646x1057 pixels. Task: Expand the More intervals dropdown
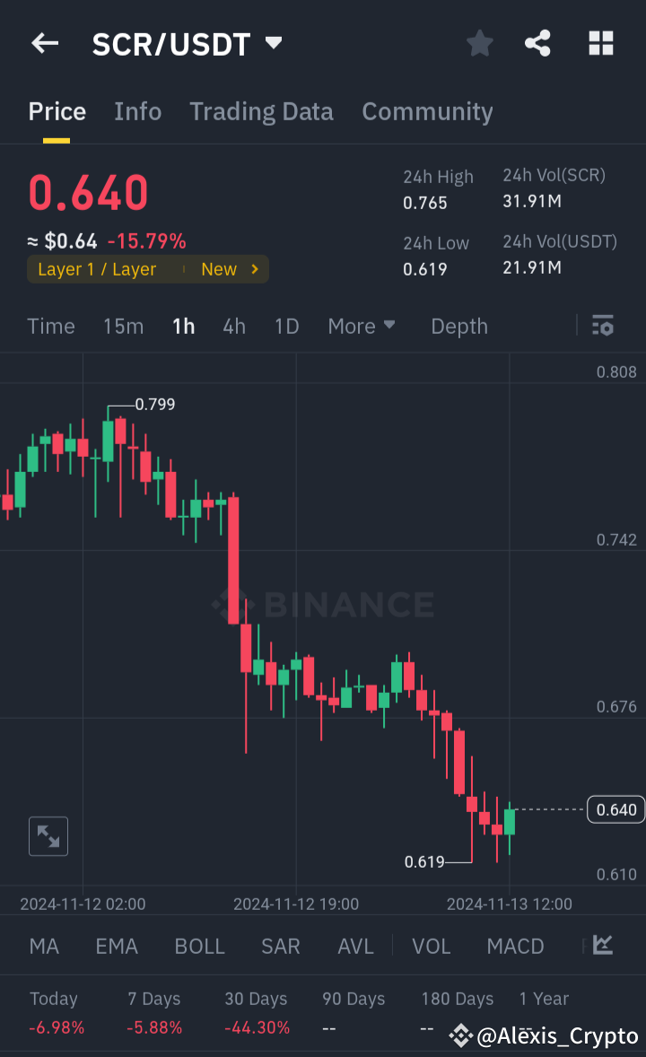click(362, 326)
